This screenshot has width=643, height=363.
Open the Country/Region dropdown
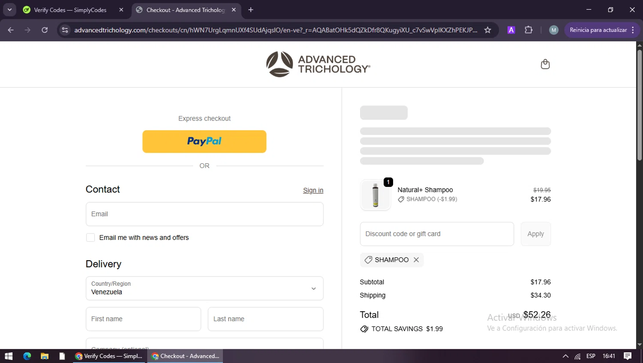click(x=204, y=288)
